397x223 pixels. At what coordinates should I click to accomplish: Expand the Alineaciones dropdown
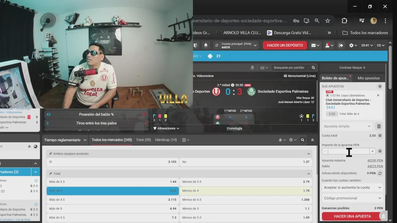coord(167,128)
